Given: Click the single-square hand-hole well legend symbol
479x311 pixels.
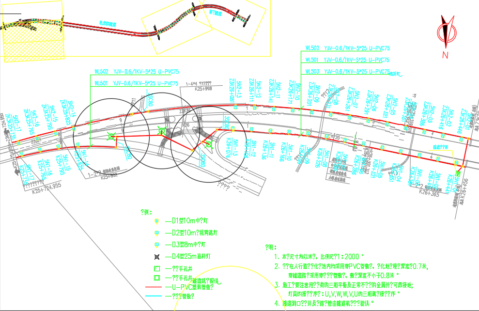Looking at the screenshot, I should tap(156, 268).
